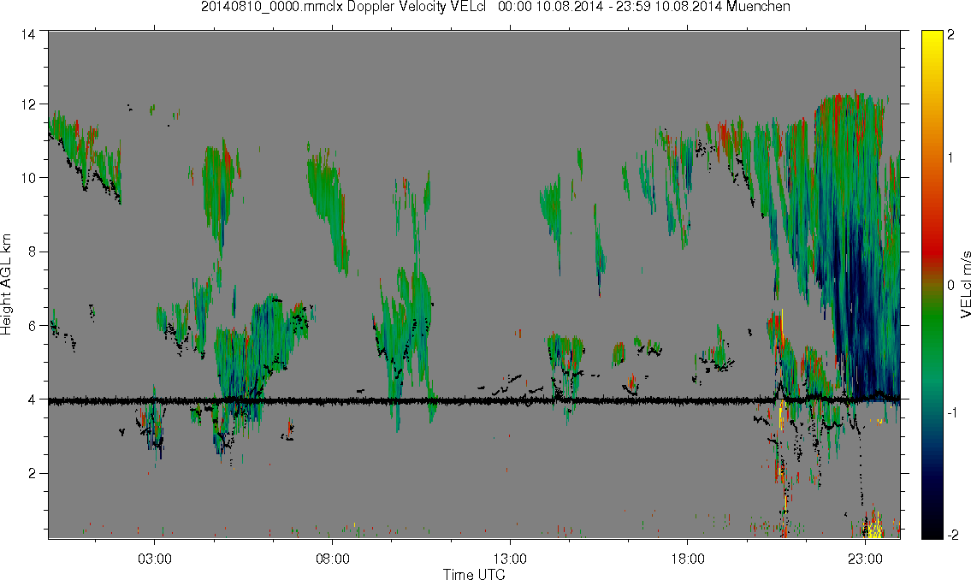Click the 8 km height tick label
The image size is (971, 580).
32,252
